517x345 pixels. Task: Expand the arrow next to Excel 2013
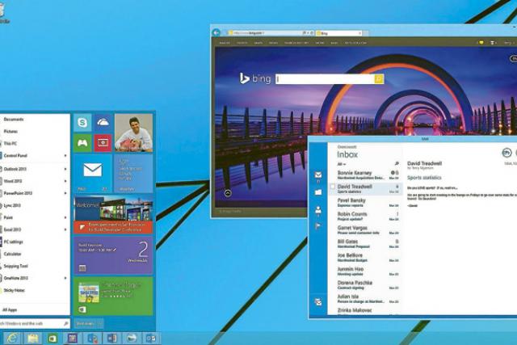[65, 229]
